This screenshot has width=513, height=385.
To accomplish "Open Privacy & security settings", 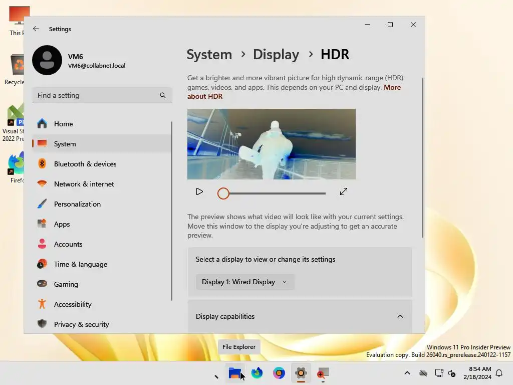I will click(x=102, y=324).
